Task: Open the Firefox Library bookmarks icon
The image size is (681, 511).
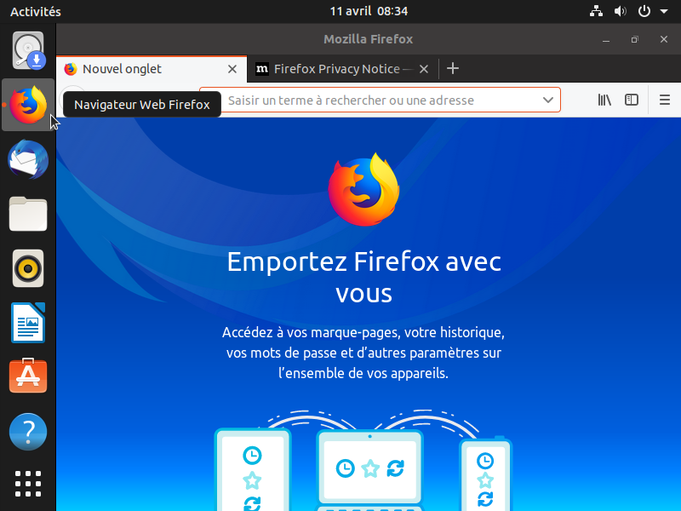Action: (x=604, y=100)
